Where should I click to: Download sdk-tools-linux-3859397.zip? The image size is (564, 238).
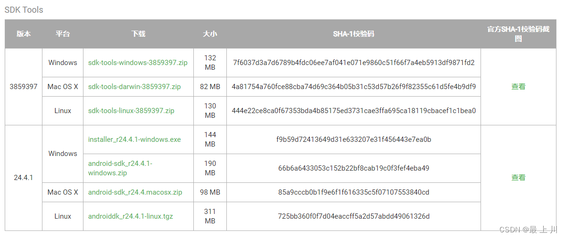click(x=131, y=111)
